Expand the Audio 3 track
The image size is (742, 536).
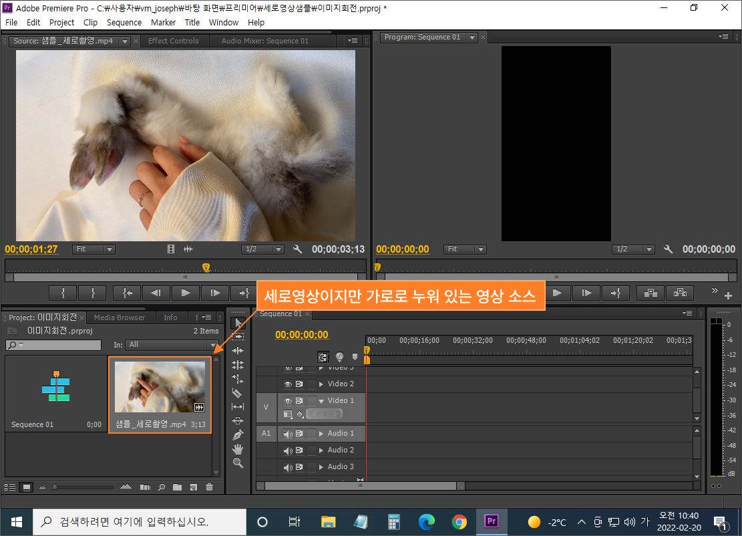click(x=321, y=467)
